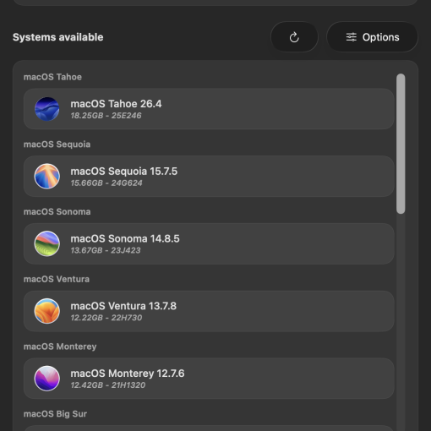
Task: Click the macOS Big Sur section header
Action: (55, 414)
